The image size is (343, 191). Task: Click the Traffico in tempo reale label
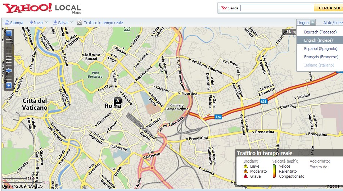pos(103,23)
